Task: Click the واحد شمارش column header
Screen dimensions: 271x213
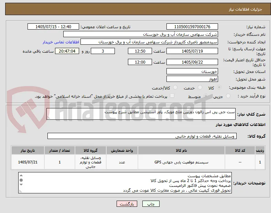Action: coord(122,150)
